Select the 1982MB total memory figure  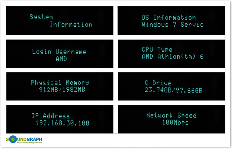(74, 90)
